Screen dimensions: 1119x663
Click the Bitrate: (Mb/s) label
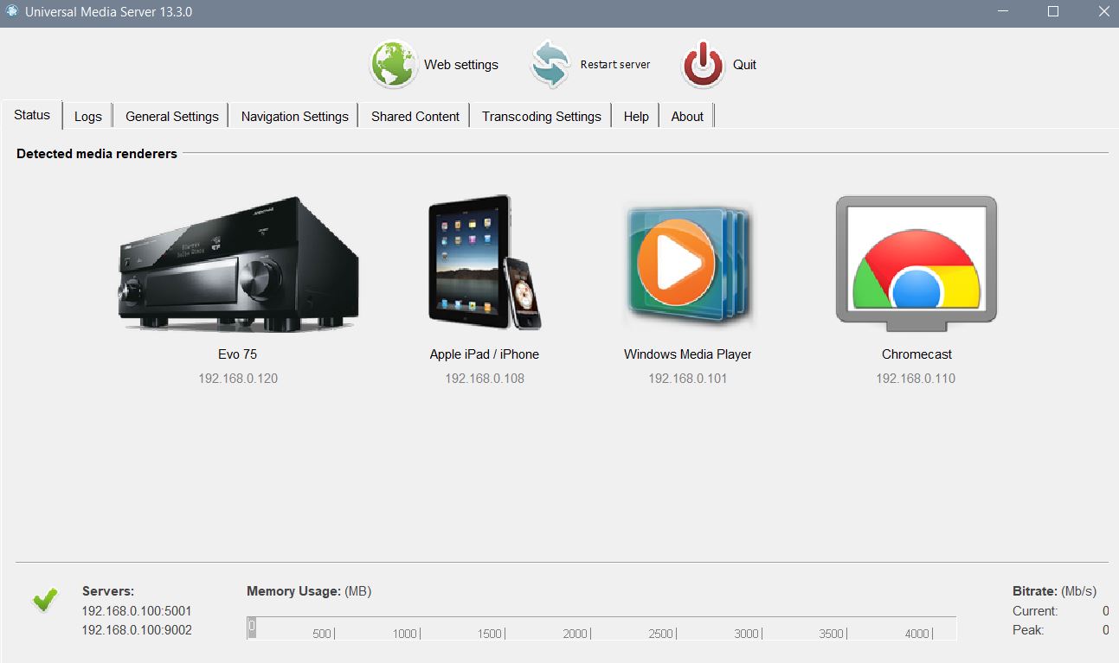[x=1054, y=591]
